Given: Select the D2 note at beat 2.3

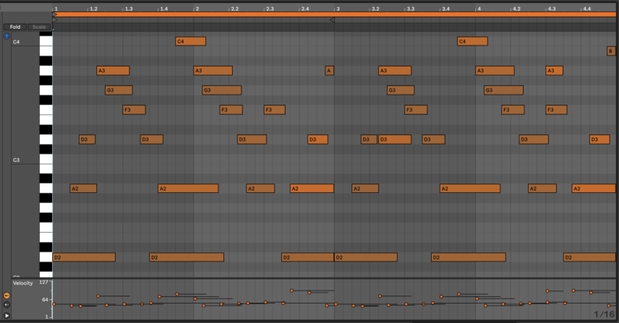Looking at the screenshot, I should click(307, 257).
